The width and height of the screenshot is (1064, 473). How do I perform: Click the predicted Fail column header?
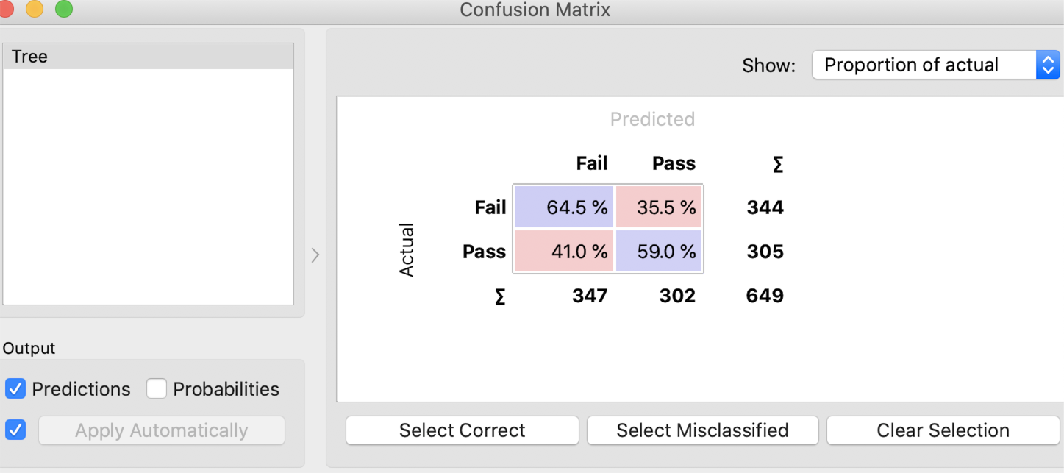pyautogui.click(x=591, y=163)
